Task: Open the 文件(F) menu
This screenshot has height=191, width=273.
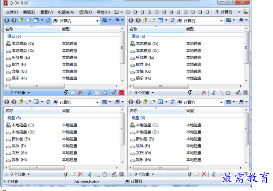Action: 12,12
